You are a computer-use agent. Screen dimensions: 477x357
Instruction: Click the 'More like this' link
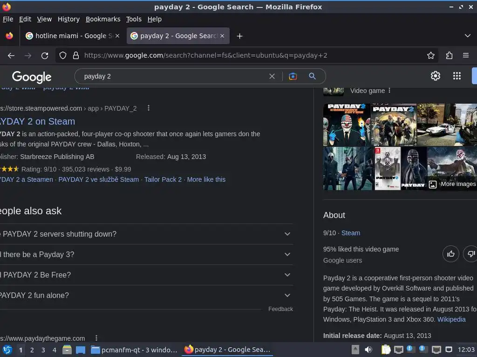click(x=206, y=179)
